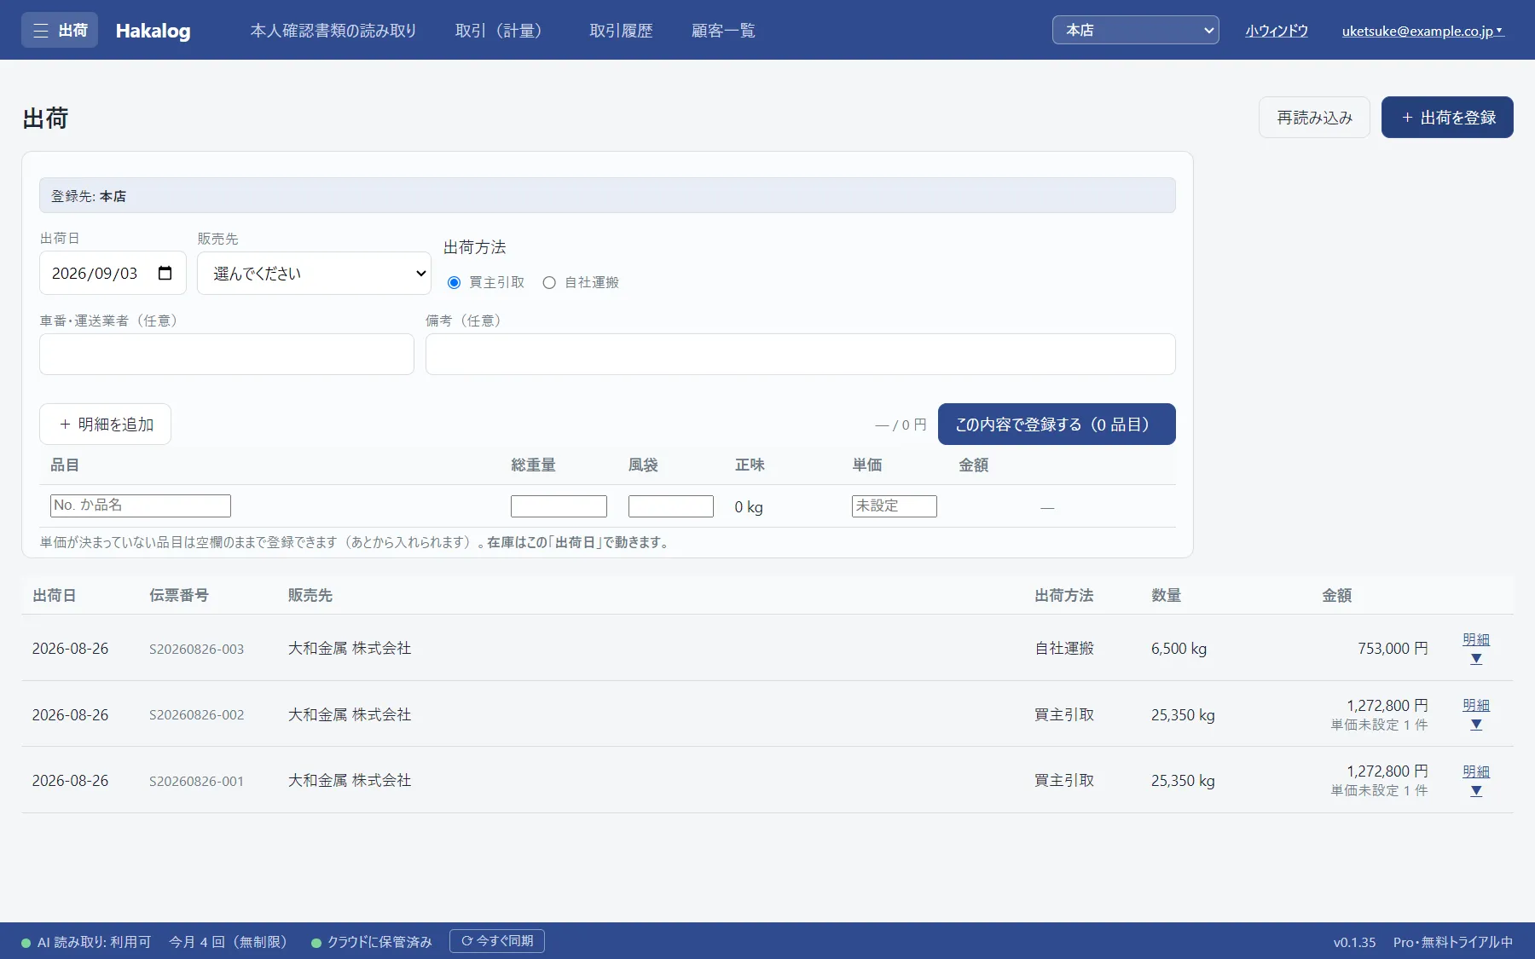Open the 販売先 選んでください dropdown
Viewport: 1535px width, 959px height.
314,273
